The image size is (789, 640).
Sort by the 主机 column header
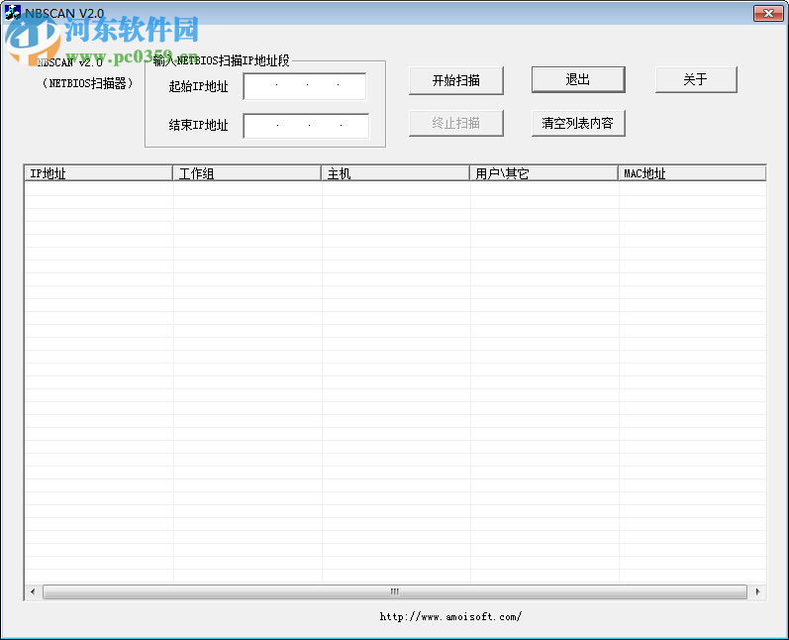395,173
